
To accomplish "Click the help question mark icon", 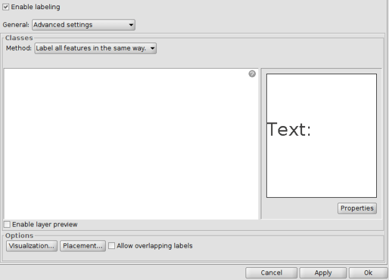I will tap(252, 74).
